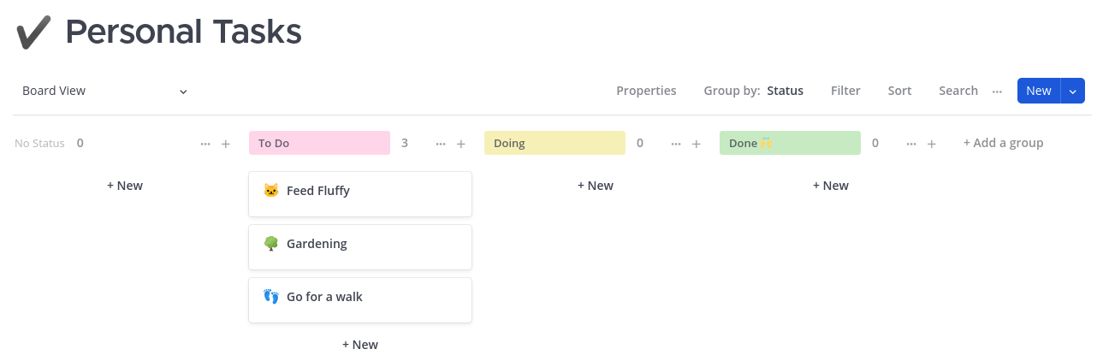Open the Board View dropdown
Screen dimensions: 1097x361
(104, 91)
